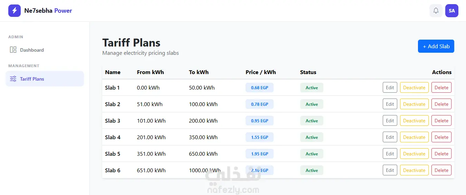466x195 pixels.
Task: Click the lightning bolt logo icon
Action: (x=15, y=11)
